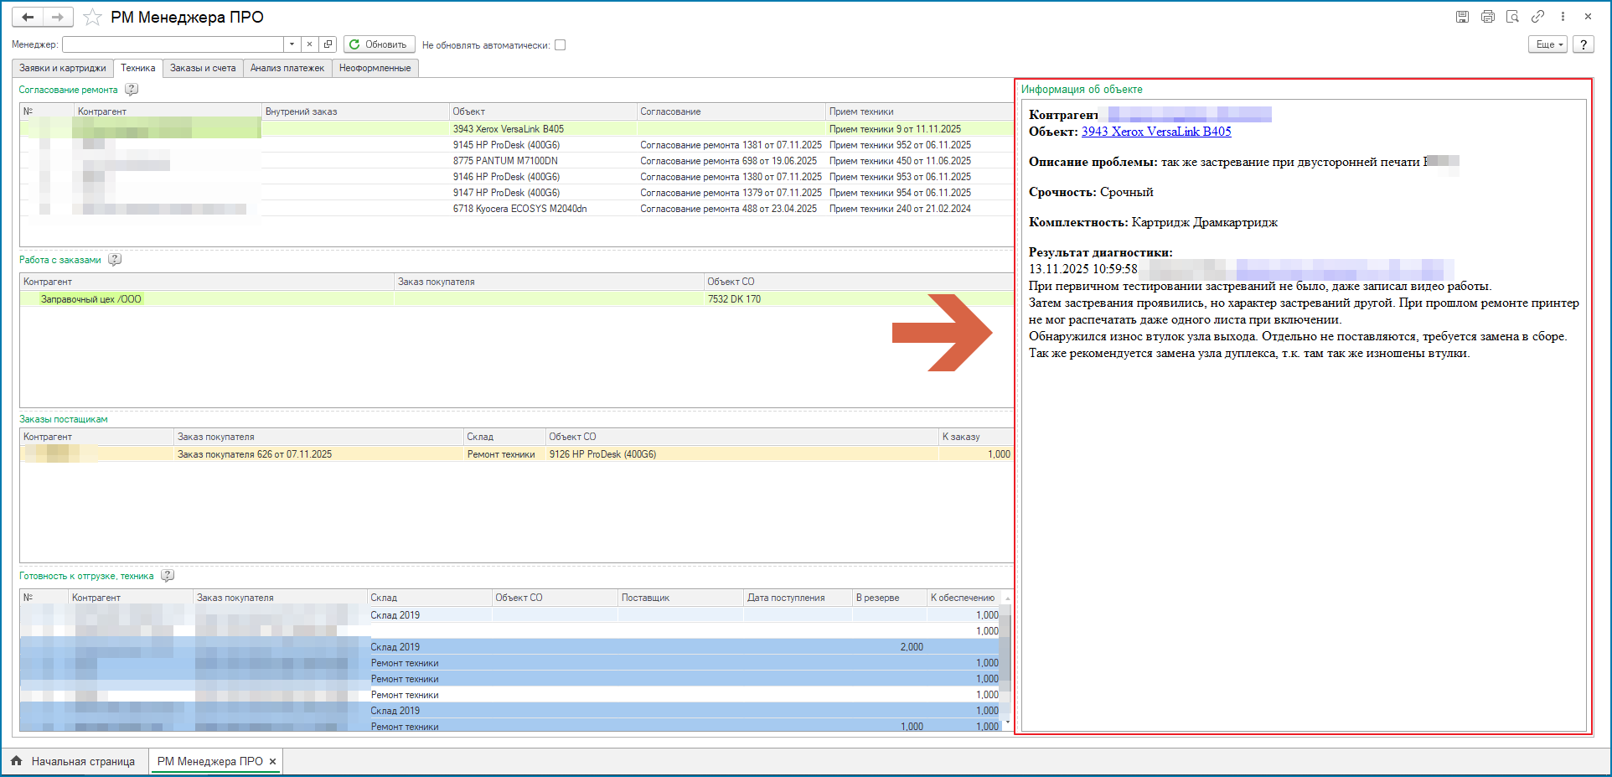Screen dimensions: 1612x777
Task: Open the three-dot window options menu
Action: (1563, 17)
